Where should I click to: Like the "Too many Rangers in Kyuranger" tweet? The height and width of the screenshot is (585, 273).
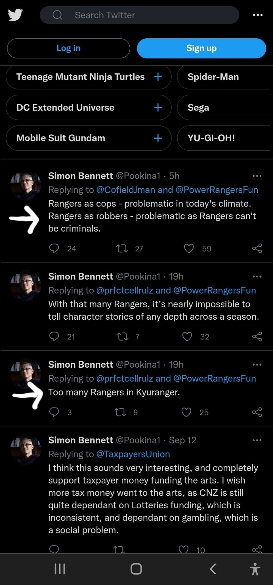click(186, 412)
